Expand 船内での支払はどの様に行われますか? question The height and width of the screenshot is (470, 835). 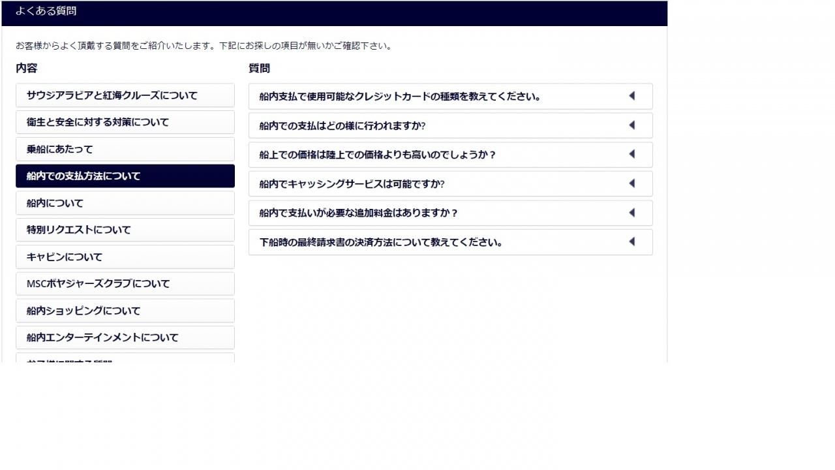451,125
